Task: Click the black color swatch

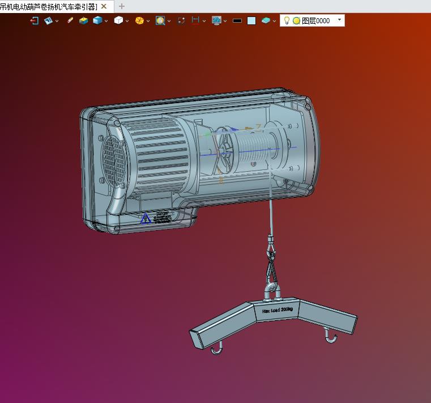Action: click(x=237, y=20)
